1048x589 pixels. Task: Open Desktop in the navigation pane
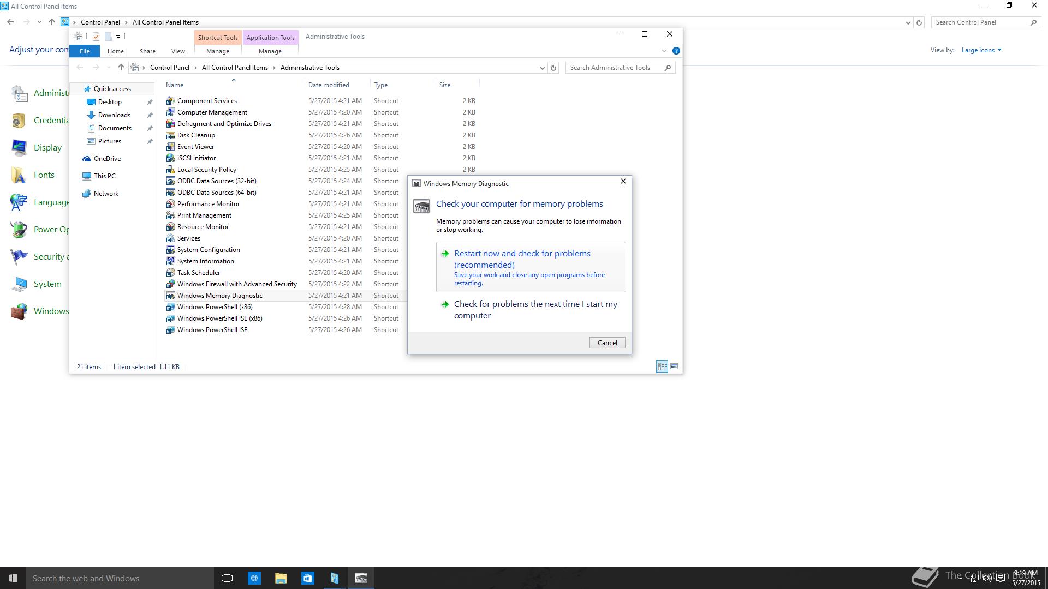[110, 102]
